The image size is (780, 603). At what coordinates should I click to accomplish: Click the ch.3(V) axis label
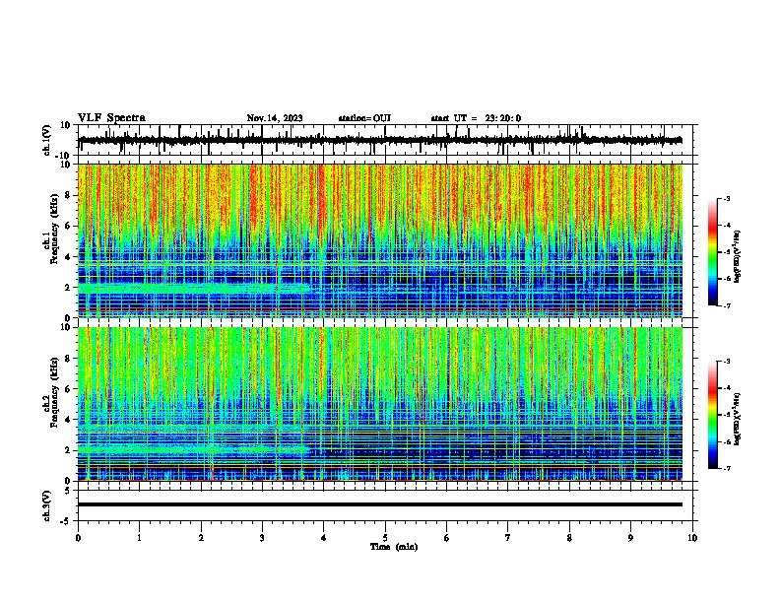[x=46, y=505]
